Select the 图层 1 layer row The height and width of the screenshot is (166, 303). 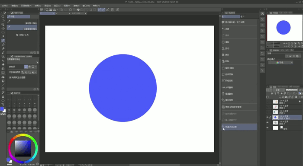click(287, 112)
